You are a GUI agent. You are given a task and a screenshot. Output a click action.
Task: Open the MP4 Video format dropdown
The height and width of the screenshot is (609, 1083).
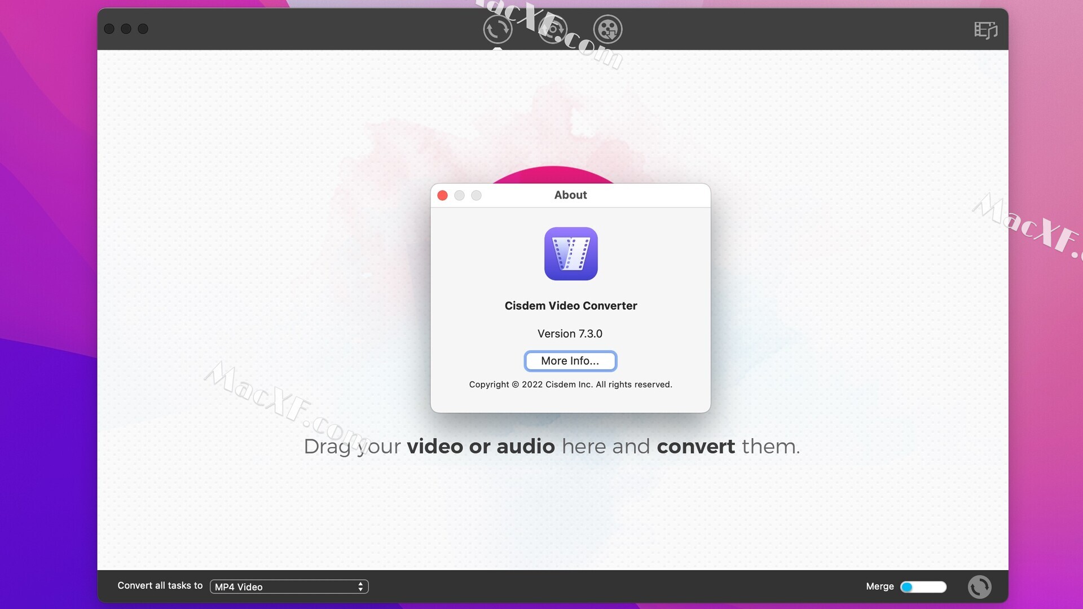pos(289,586)
